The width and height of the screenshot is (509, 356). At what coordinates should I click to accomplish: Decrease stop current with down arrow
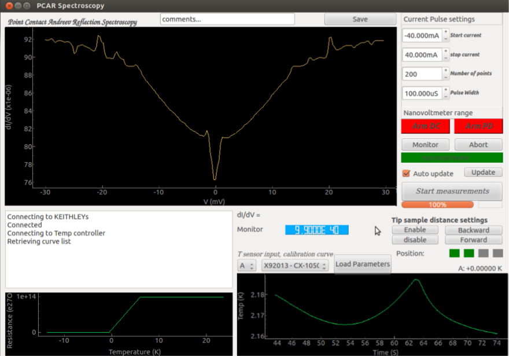point(446,58)
